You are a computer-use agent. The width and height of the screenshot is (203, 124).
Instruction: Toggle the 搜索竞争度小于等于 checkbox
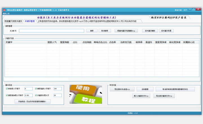point(7,95)
